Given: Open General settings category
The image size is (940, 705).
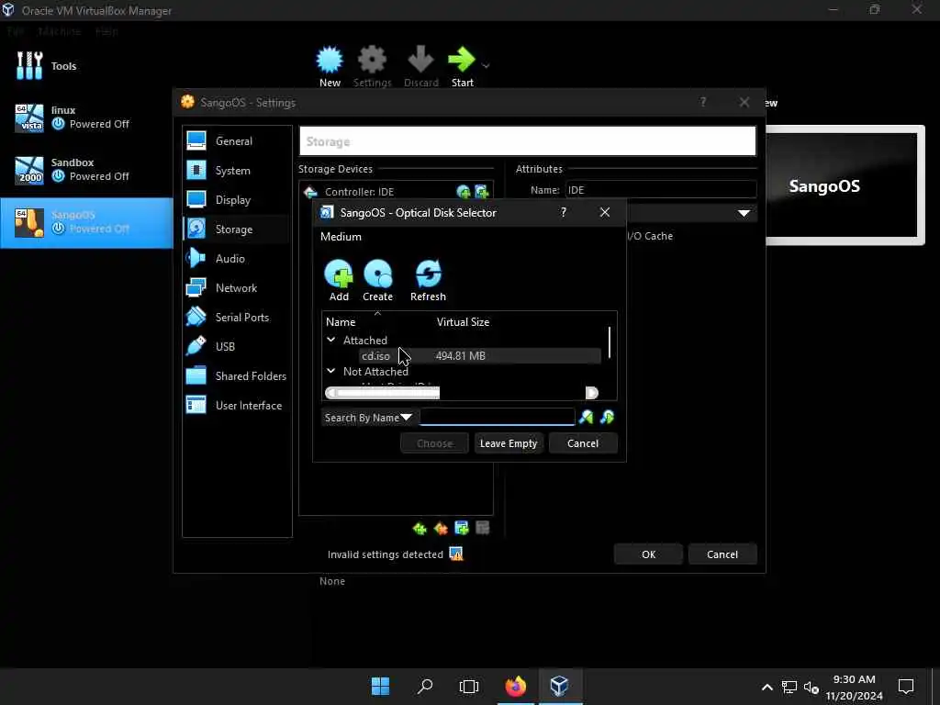Looking at the screenshot, I should (x=237, y=140).
